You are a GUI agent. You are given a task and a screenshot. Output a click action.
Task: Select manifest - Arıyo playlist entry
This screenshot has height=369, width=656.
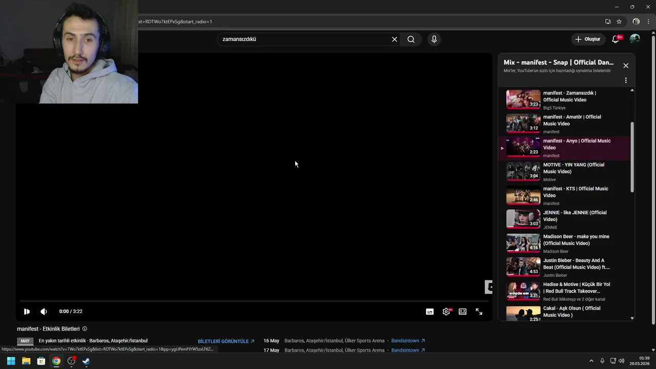(564, 148)
